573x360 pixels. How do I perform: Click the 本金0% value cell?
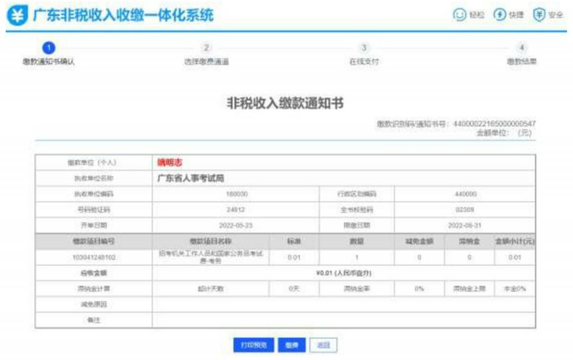[x=514, y=289]
